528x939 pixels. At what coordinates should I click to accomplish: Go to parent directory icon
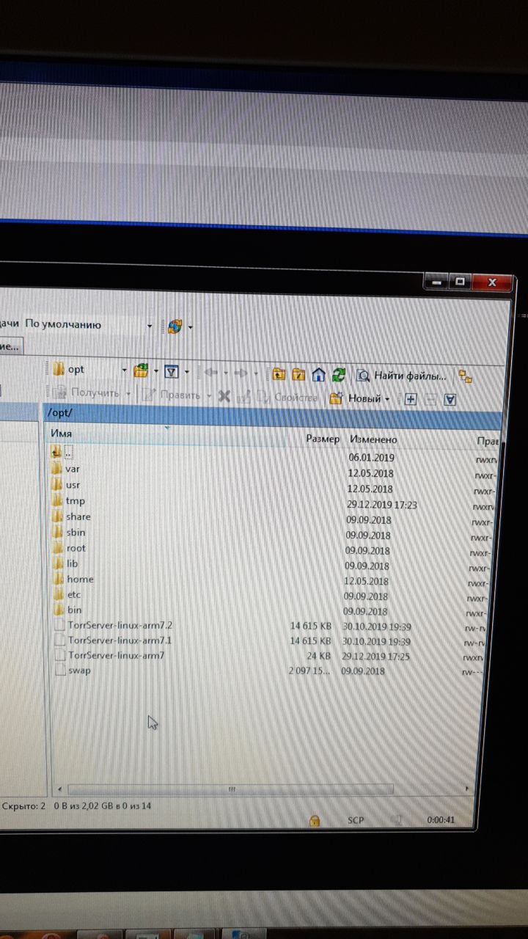coord(279,374)
